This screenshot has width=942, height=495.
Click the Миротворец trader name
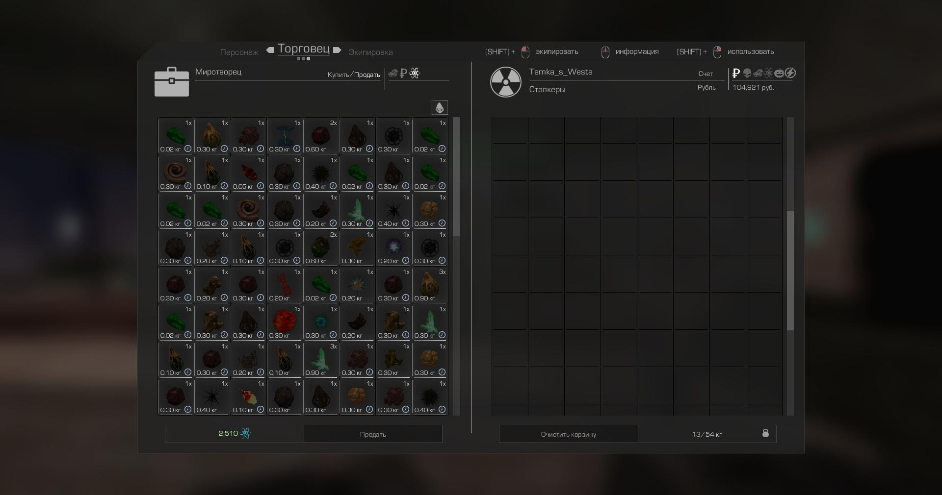pos(218,72)
